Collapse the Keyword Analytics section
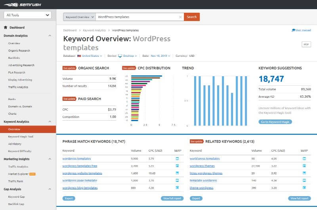Screen dimensions: 317x210 [50, 121]
